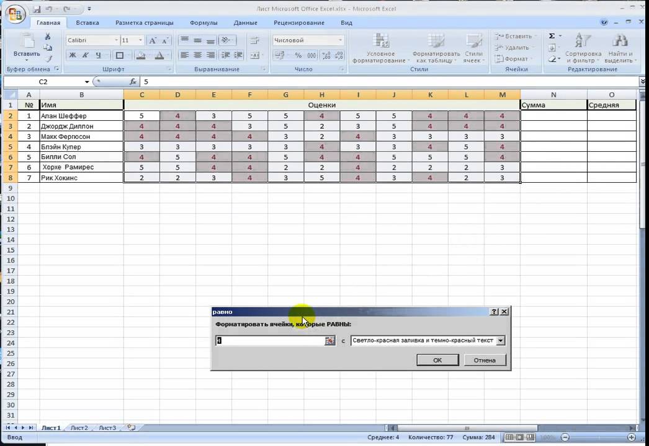649x446 pixels.
Task: Toggle center text alignment
Action: coord(198,55)
